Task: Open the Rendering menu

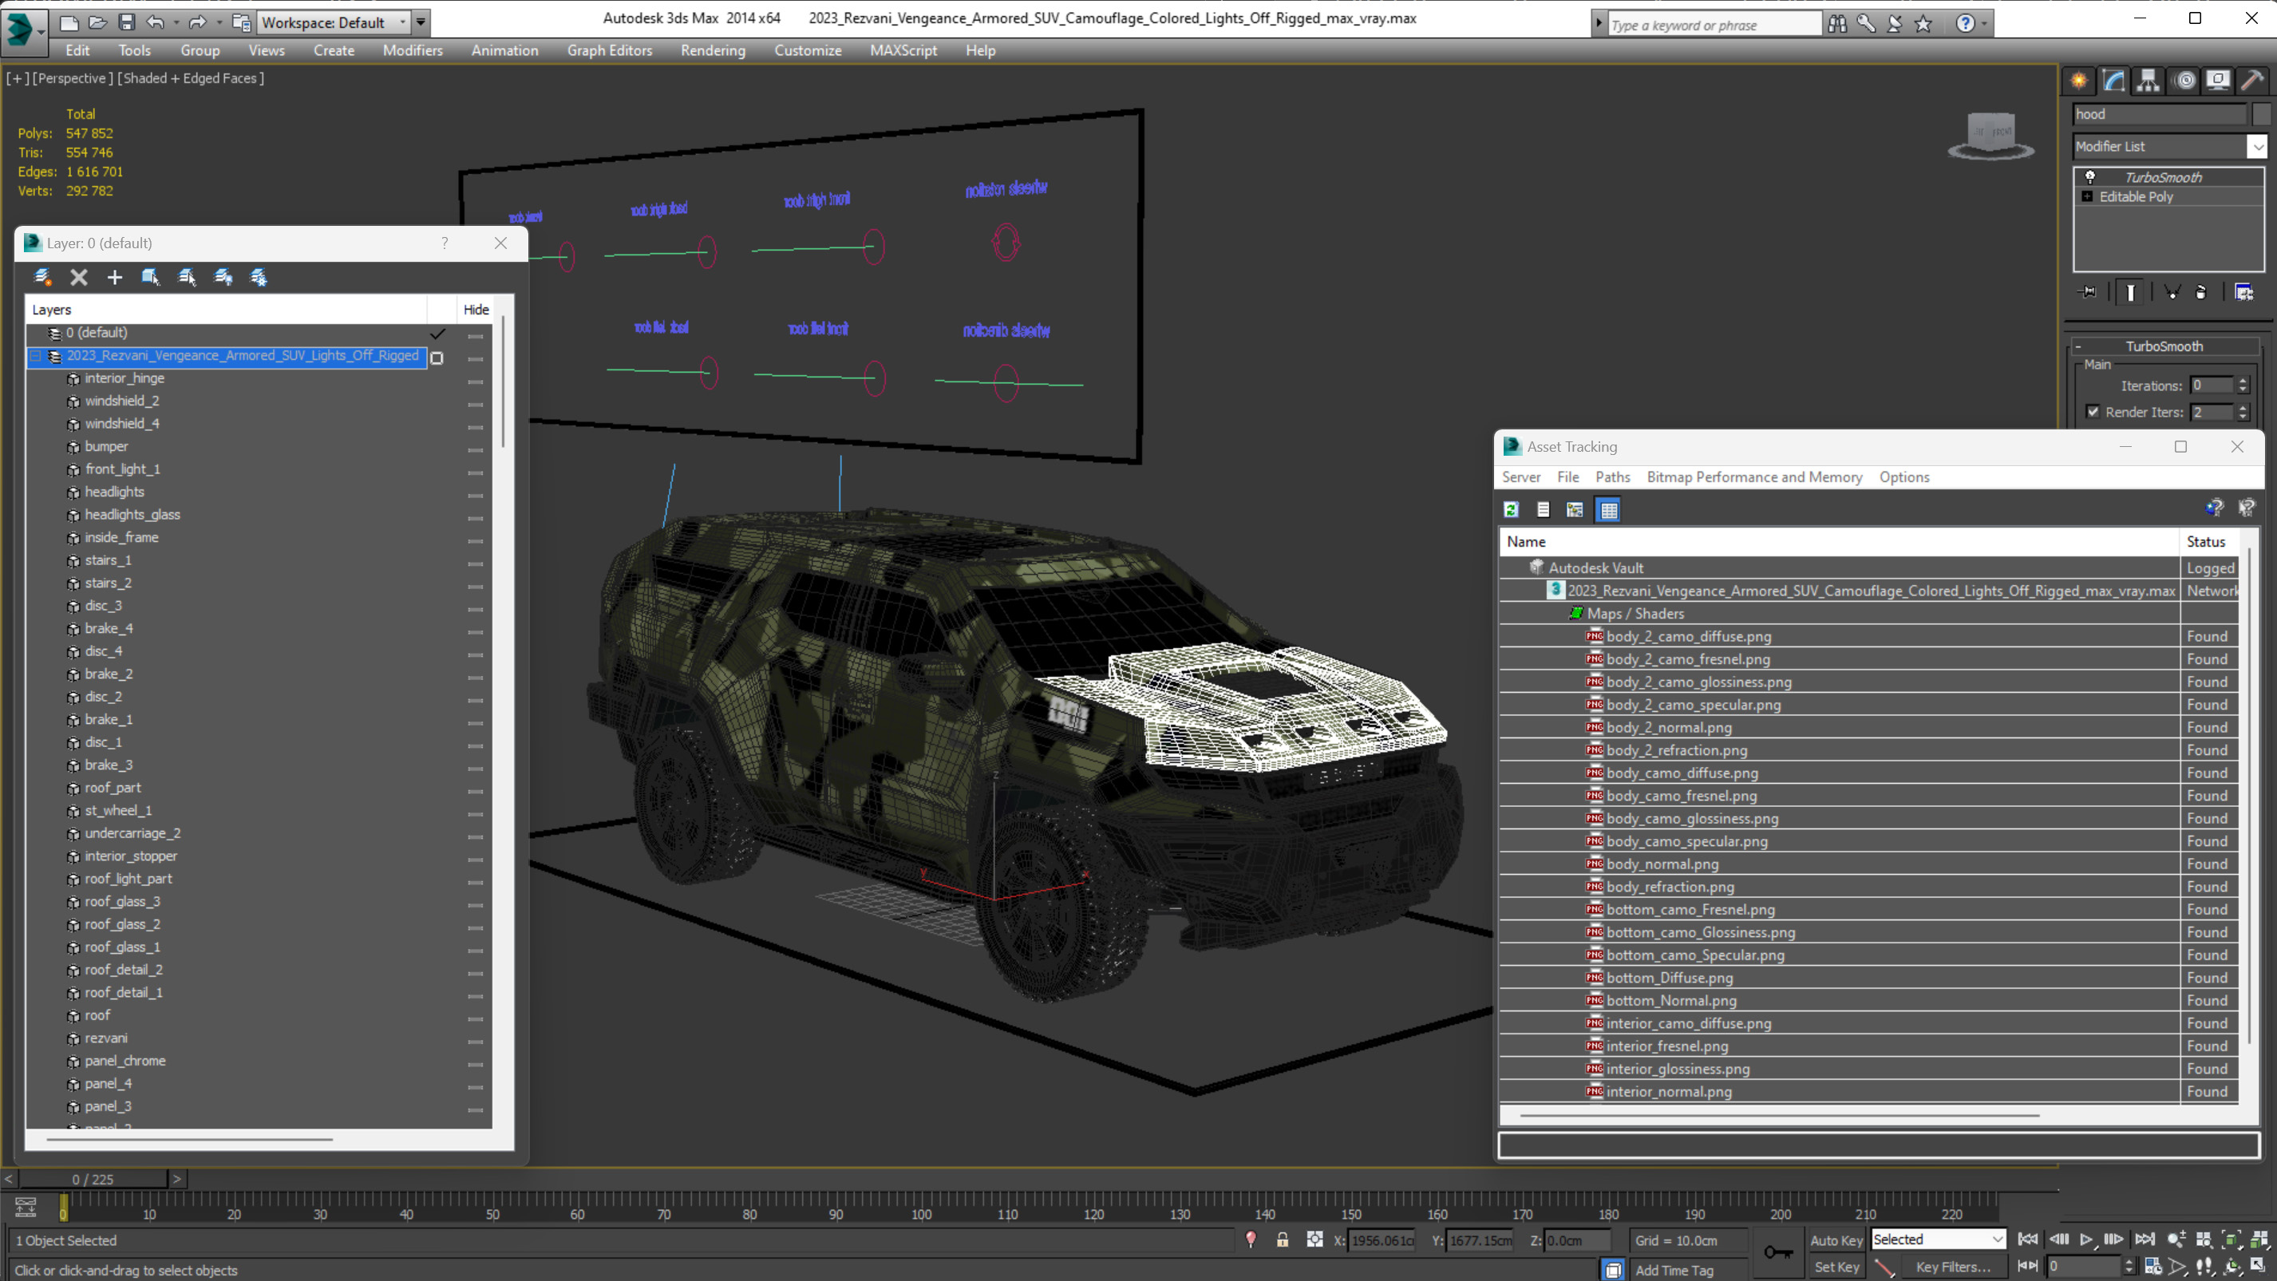Action: pyautogui.click(x=713, y=50)
